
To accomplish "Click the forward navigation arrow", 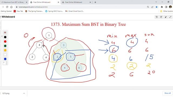I will 3,7.
